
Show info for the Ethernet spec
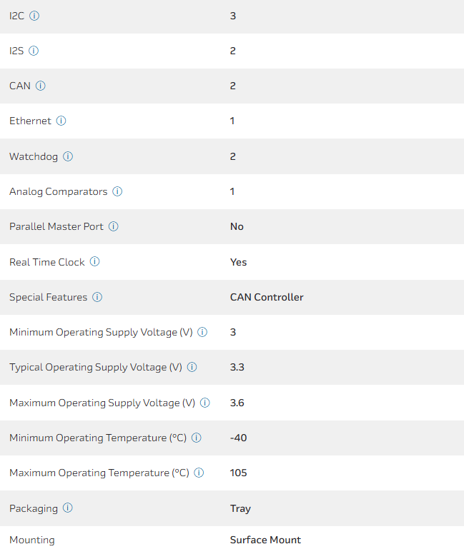pyautogui.click(x=61, y=121)
